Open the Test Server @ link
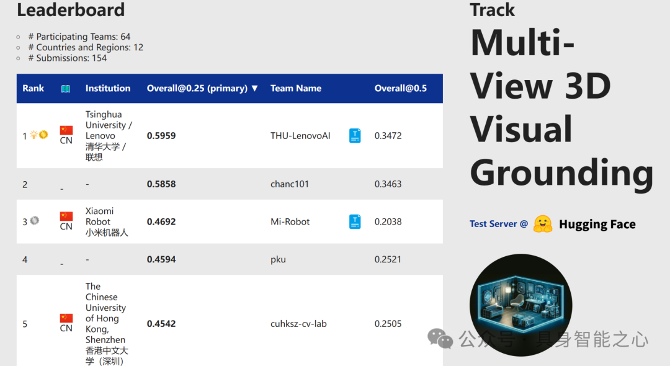The height and width of the screenshot is (366, 670). [499, 224]
